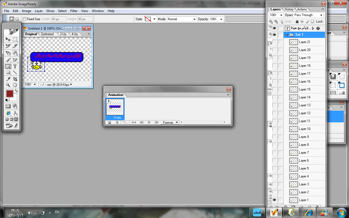Select the Crop tool
349x218 pixels.
15,79
